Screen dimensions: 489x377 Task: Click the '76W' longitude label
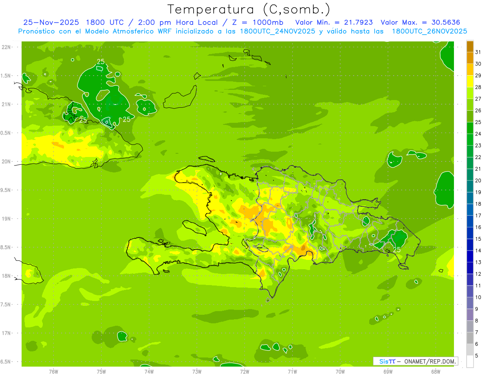tap(53, 371)
